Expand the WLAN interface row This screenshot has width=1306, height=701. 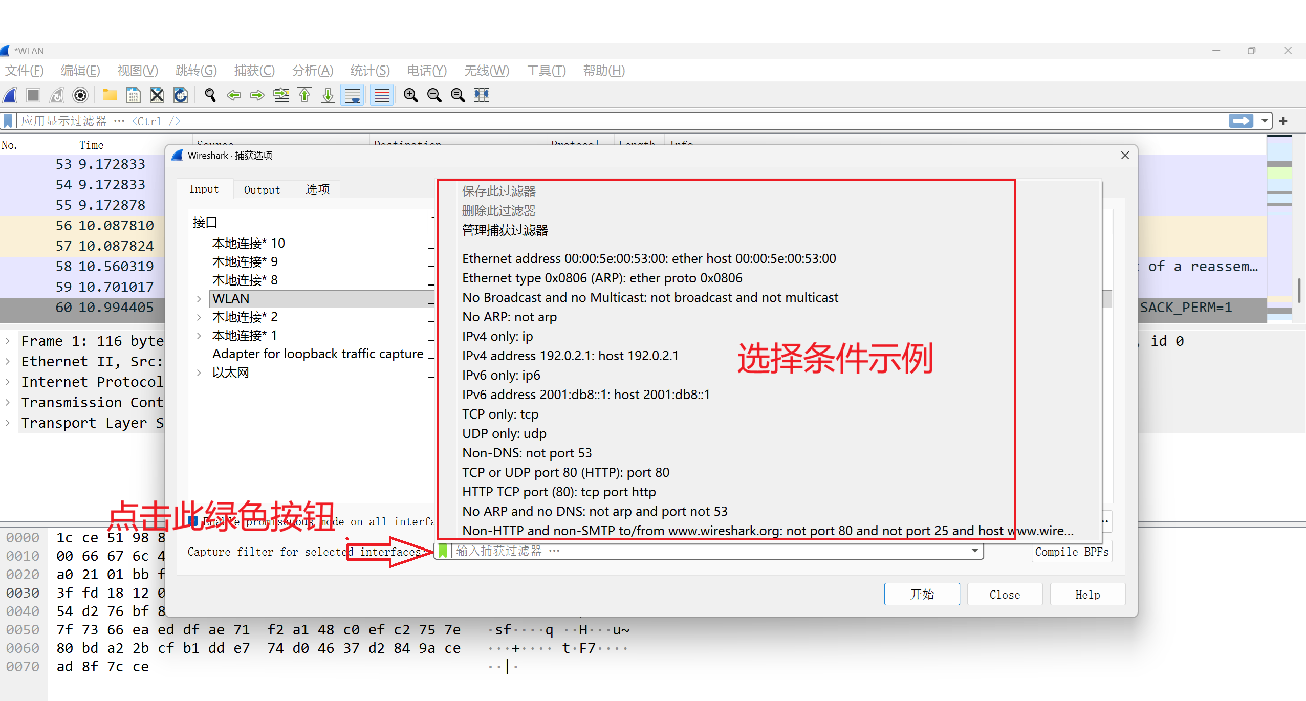tap(199, 299)
